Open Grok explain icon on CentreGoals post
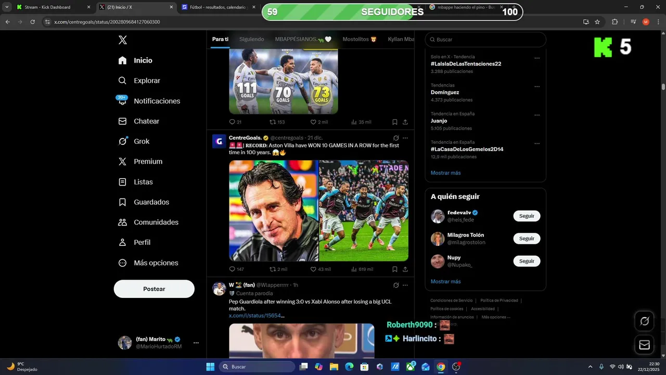 click(x=396, y=138)
